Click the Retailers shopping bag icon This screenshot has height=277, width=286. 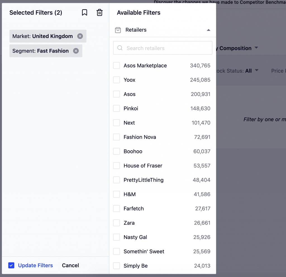point(118,30)
